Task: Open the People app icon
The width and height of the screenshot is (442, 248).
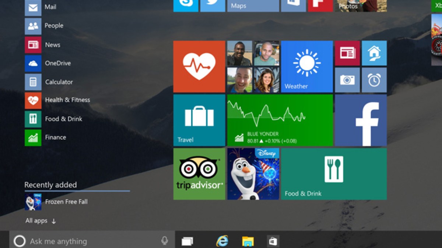Action: 33,26
